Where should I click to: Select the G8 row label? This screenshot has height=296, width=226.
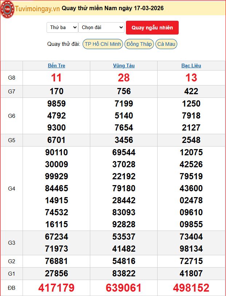click(x=12, y=78)
